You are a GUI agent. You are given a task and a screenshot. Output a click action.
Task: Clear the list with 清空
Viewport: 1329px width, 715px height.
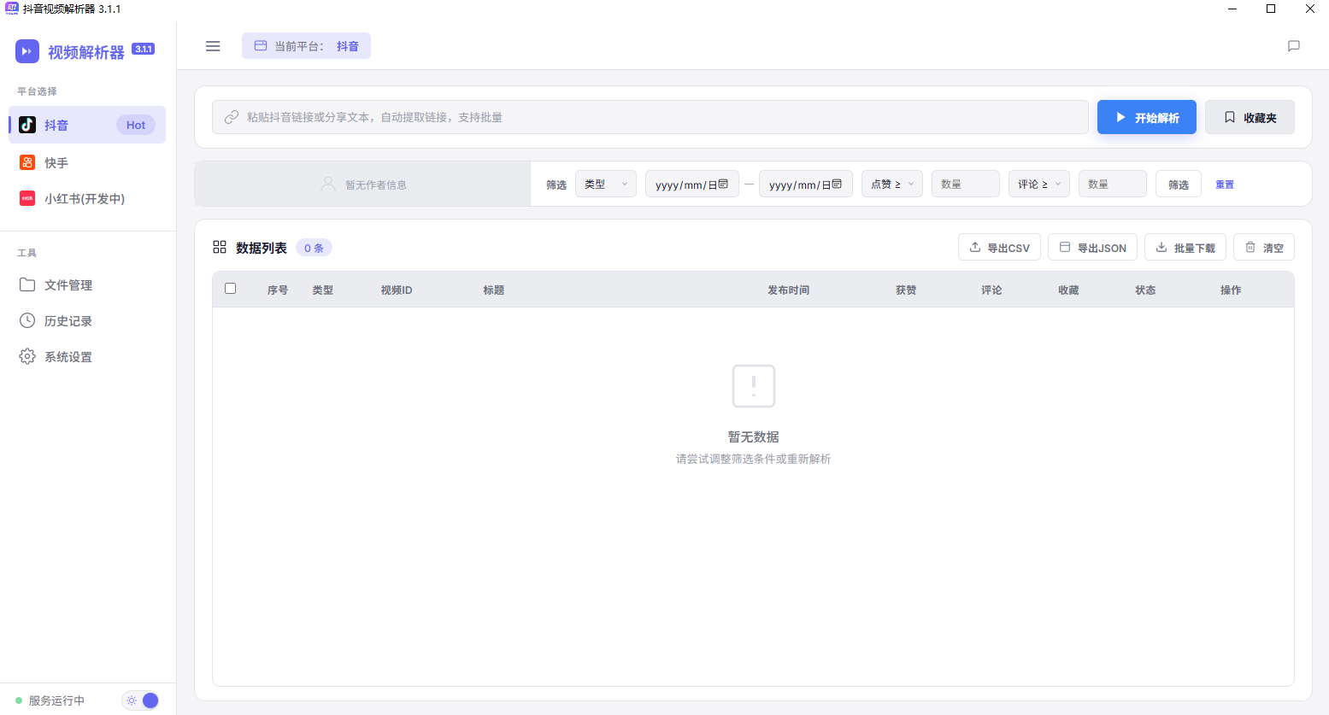(x=1264, y=247)
